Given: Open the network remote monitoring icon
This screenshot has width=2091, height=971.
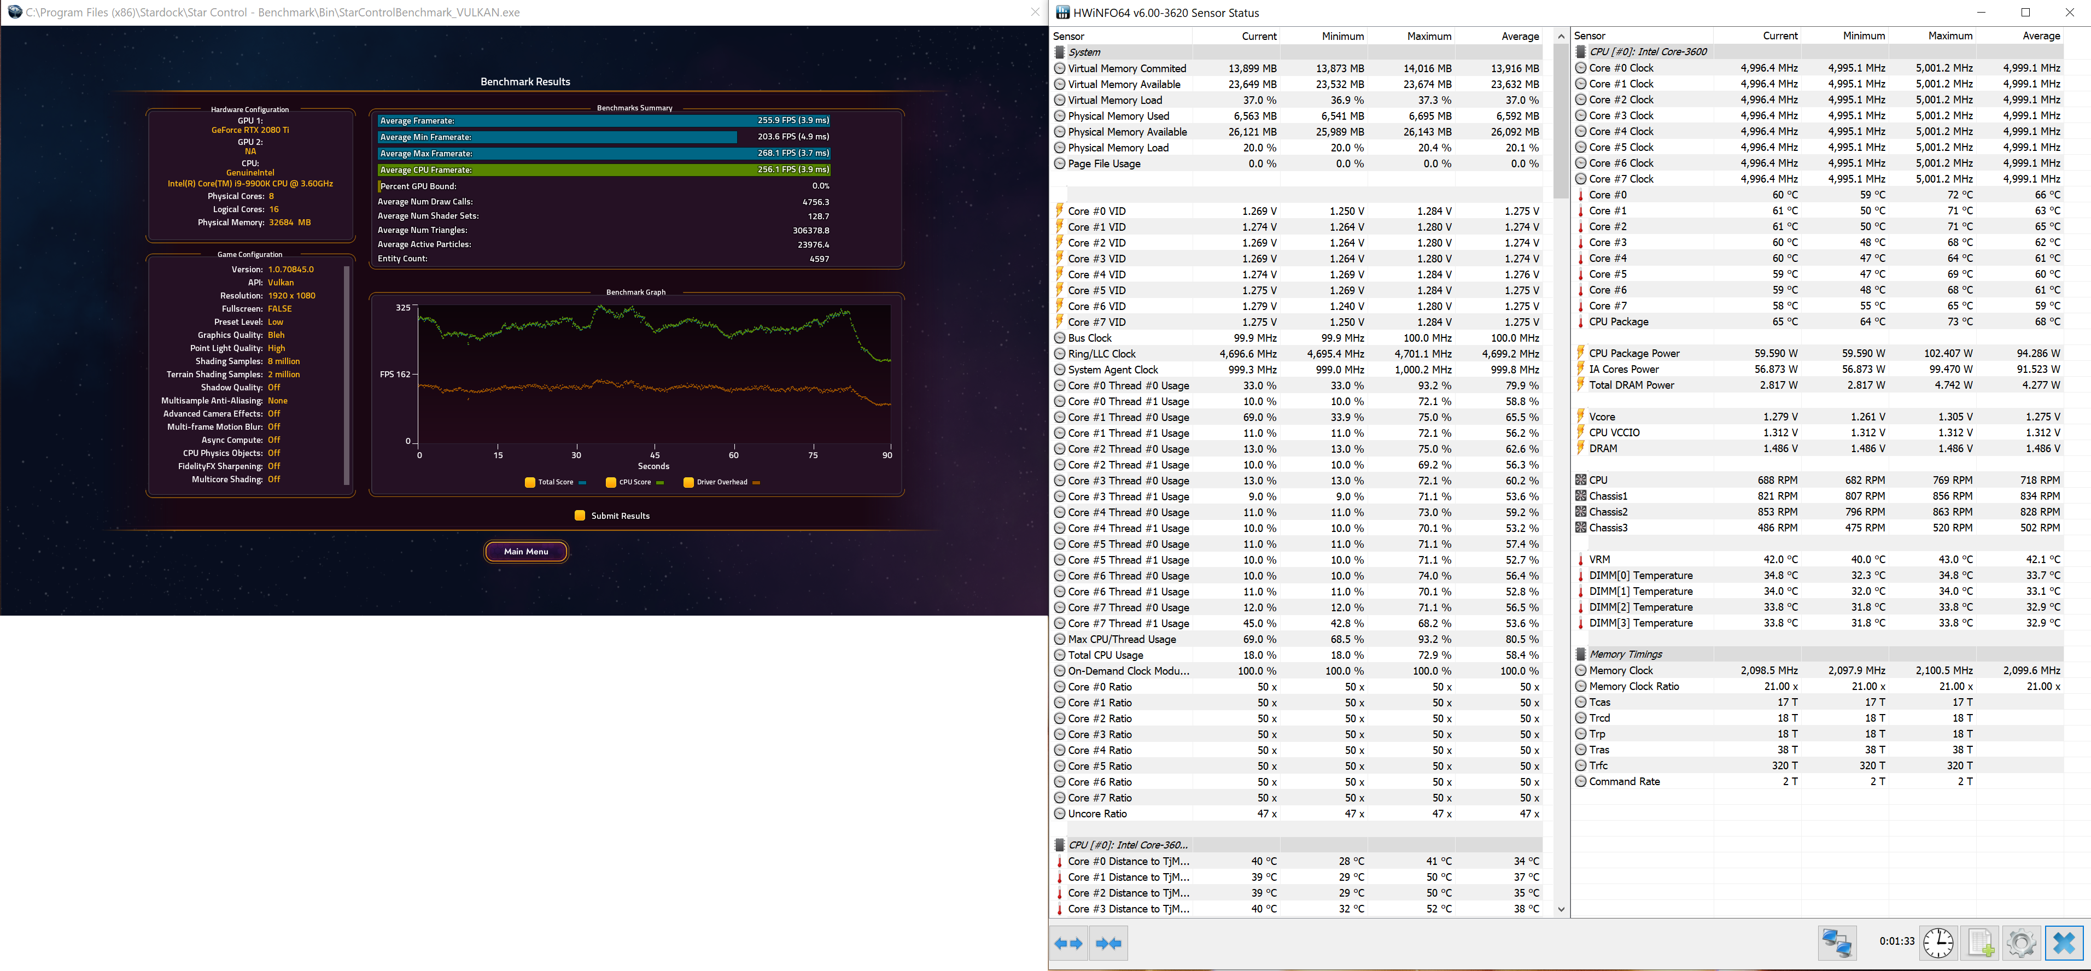Looking at the screenshot, I should (1837, 944).
